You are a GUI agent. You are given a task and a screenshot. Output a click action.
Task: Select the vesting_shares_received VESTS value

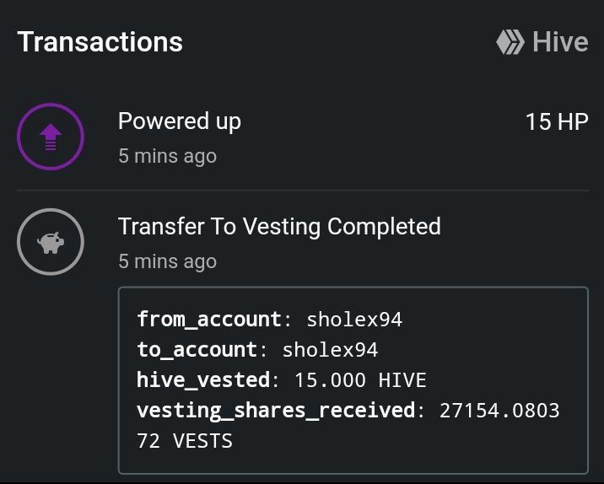[x=348, y=426]
